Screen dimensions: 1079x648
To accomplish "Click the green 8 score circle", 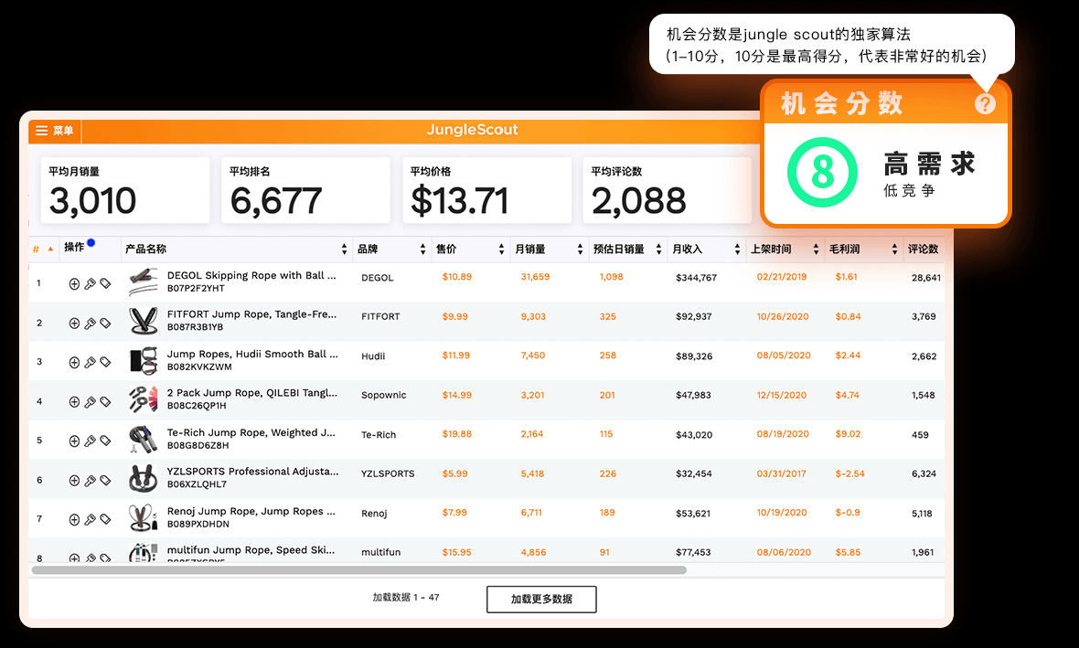I will 822,172.
